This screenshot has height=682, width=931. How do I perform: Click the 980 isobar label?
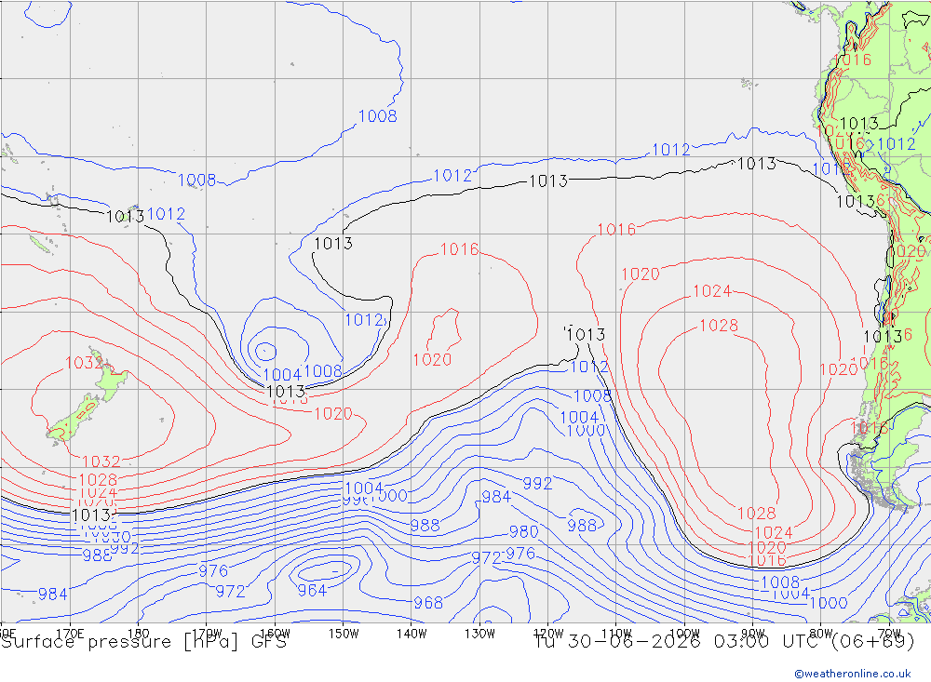(x=523, y=531)
